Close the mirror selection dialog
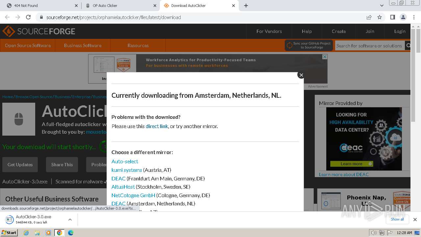 [x=301, y=75]
